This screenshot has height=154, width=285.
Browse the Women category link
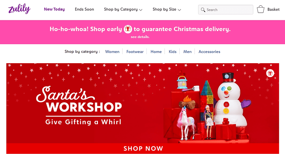[x=112, y=52]
